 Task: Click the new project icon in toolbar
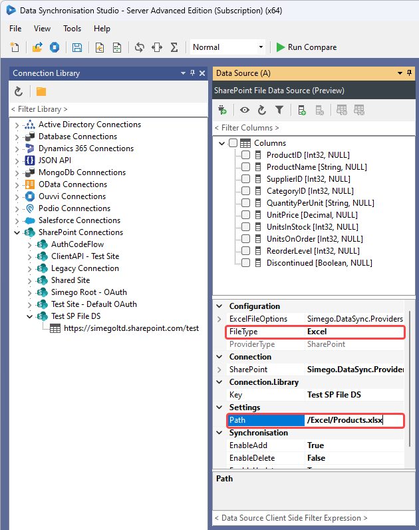[15, 47]
